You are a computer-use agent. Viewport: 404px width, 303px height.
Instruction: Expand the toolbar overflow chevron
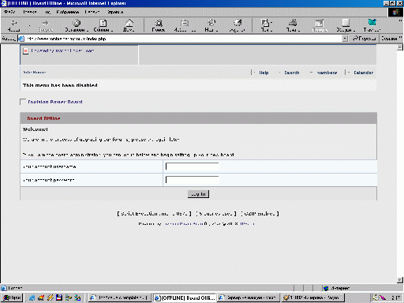point(401,21)
